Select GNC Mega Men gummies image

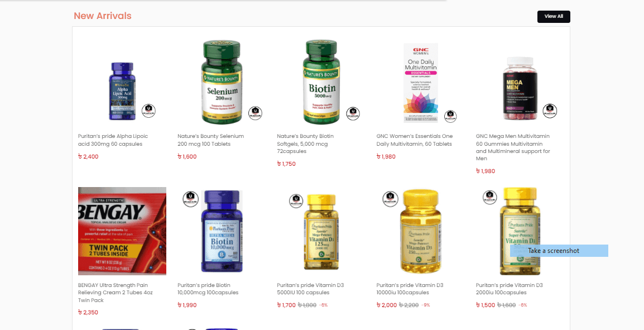tap(520, 88)
